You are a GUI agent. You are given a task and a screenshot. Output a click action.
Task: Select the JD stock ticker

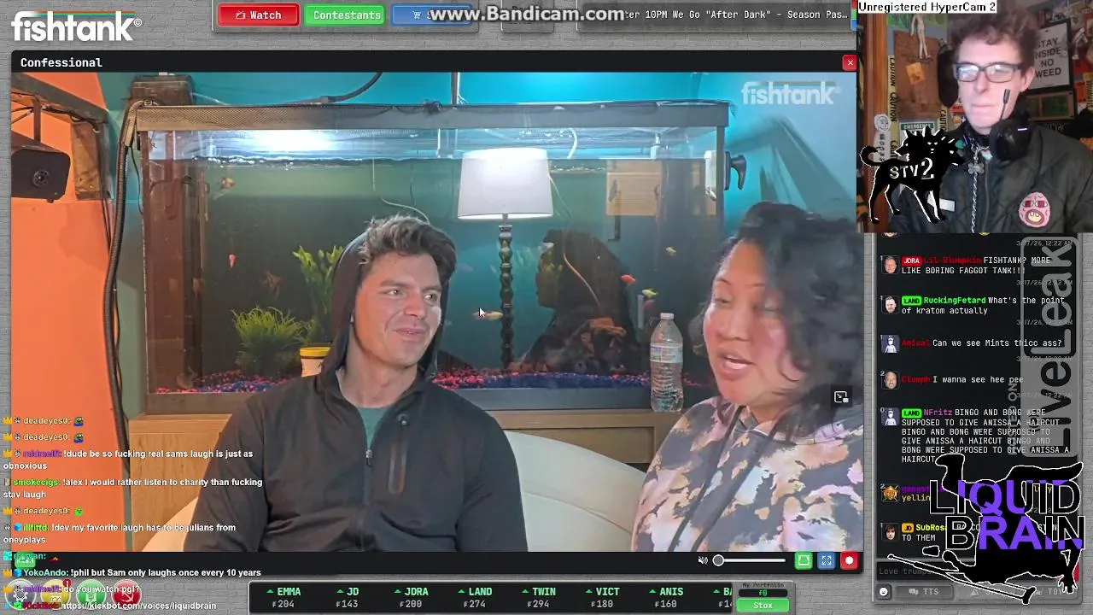[x=348, y=597]
